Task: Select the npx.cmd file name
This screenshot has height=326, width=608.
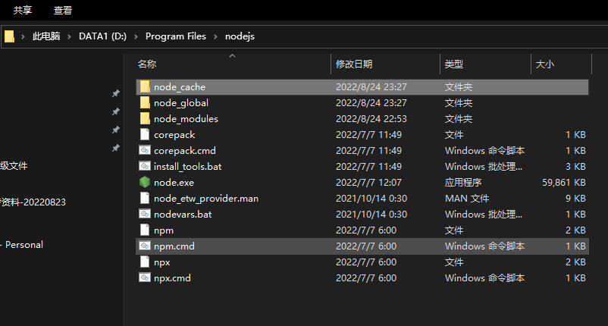Action: 172,278
